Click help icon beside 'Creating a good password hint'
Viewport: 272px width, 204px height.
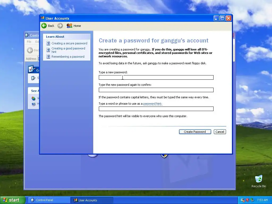point(48,50)
